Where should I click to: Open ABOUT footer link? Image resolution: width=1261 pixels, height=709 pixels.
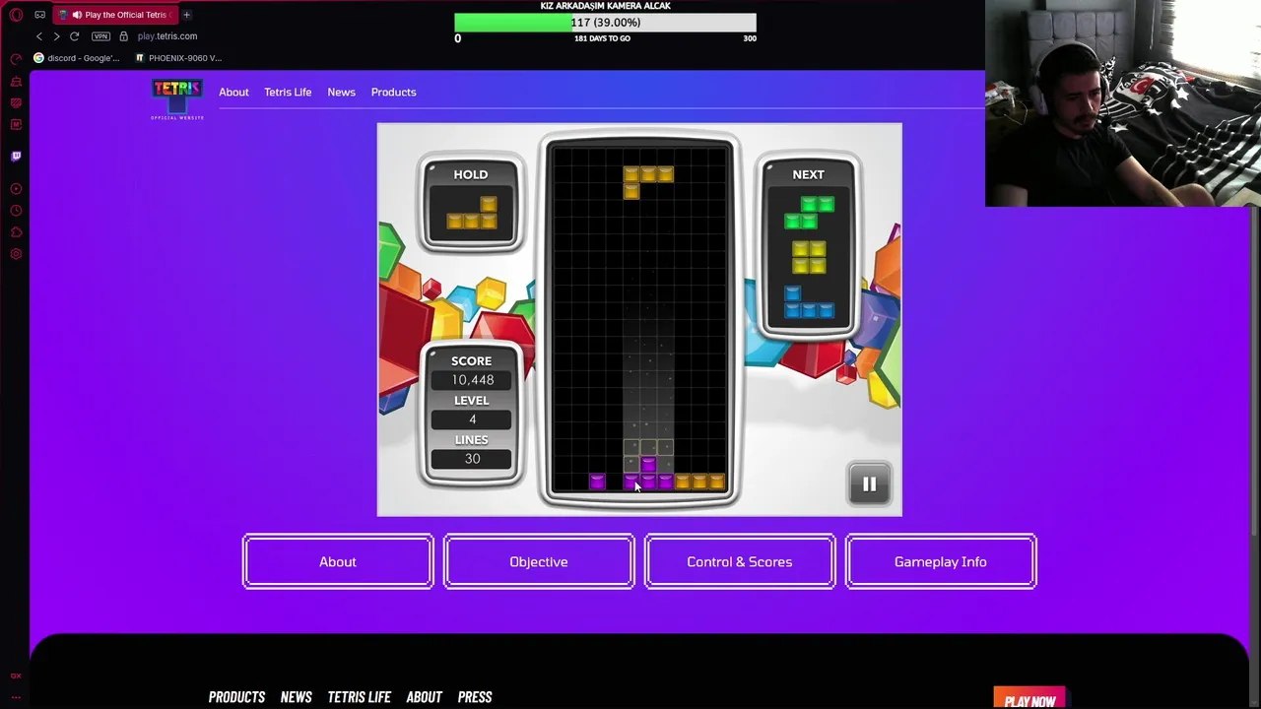pos(424,697)
